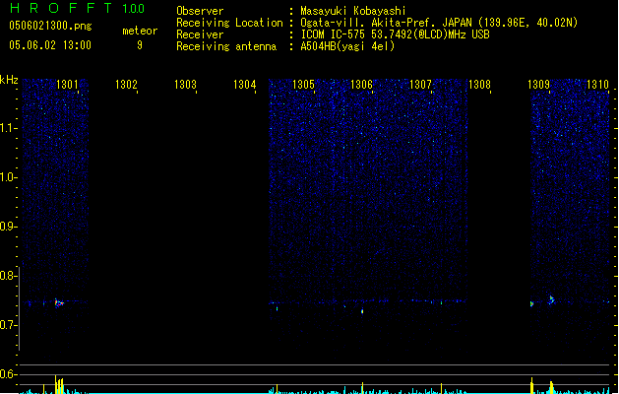This screenshot has width=619, height=394.
Task: Click the meteor echo blob below 1306
Action: [362, 311]
